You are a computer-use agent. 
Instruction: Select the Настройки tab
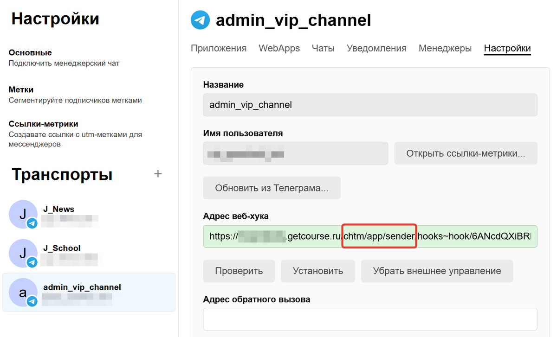click(x=507, y=48)
